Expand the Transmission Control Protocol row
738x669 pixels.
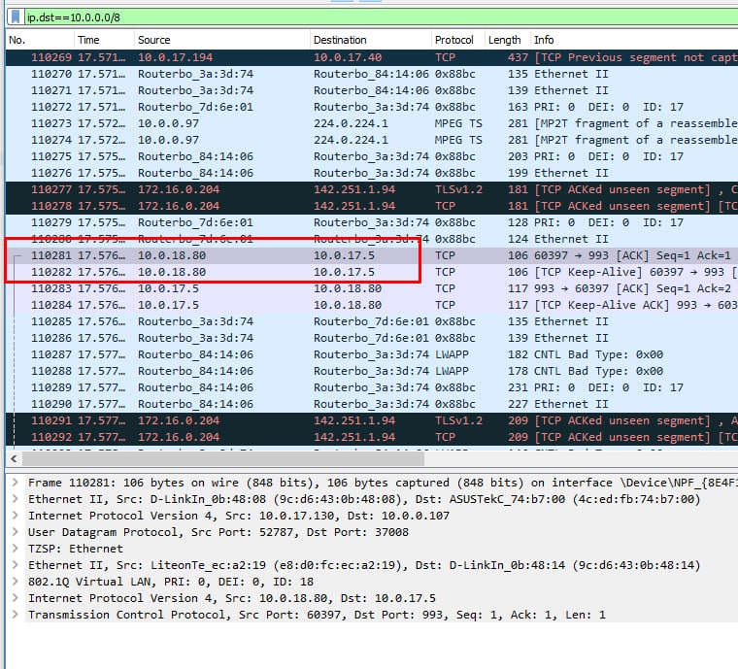pyautogui.click(x=16, y=614)
